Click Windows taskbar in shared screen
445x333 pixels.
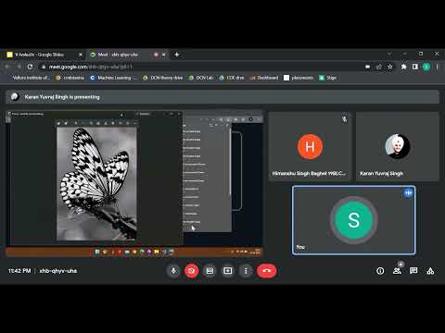pyautogui.click(x=134, y=252)
